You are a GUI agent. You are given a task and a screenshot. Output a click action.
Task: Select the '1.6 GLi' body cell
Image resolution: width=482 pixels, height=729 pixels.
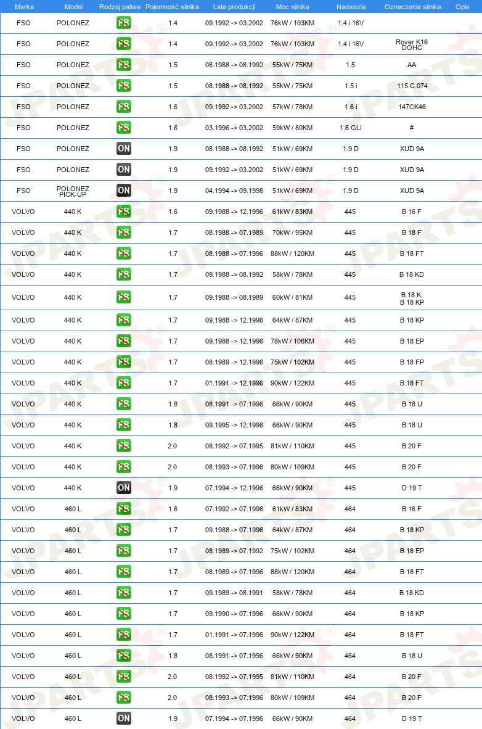(351, 128)
